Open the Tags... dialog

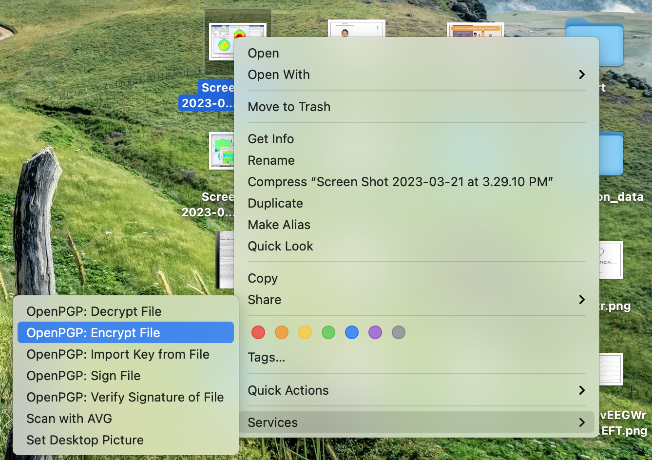(417, 357)
